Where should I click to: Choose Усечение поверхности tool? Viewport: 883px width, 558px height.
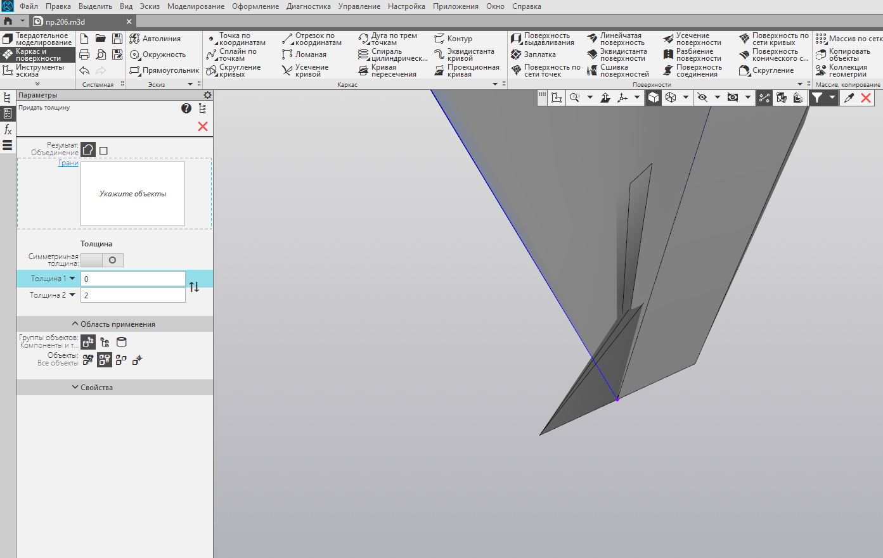point(693,39)
